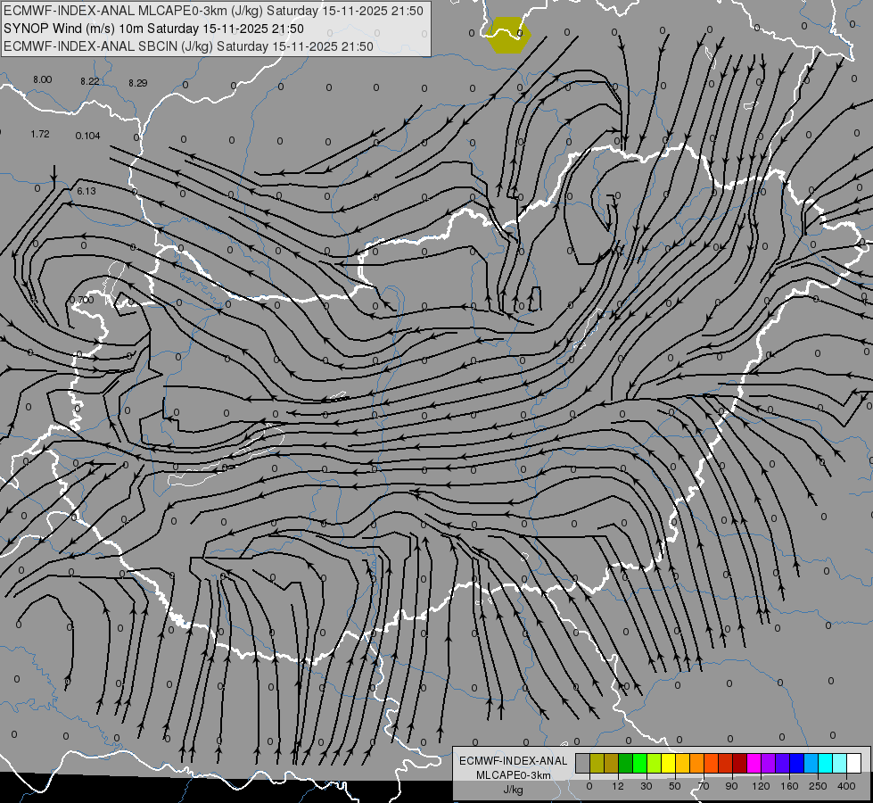Click the legend unit label J/kg

tap(514, 790)
